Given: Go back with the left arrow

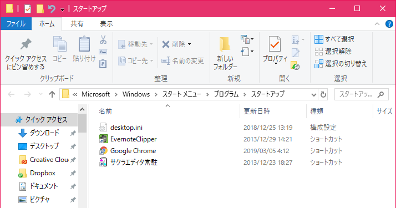Looking at the screenshot, I should coord(11,94).
